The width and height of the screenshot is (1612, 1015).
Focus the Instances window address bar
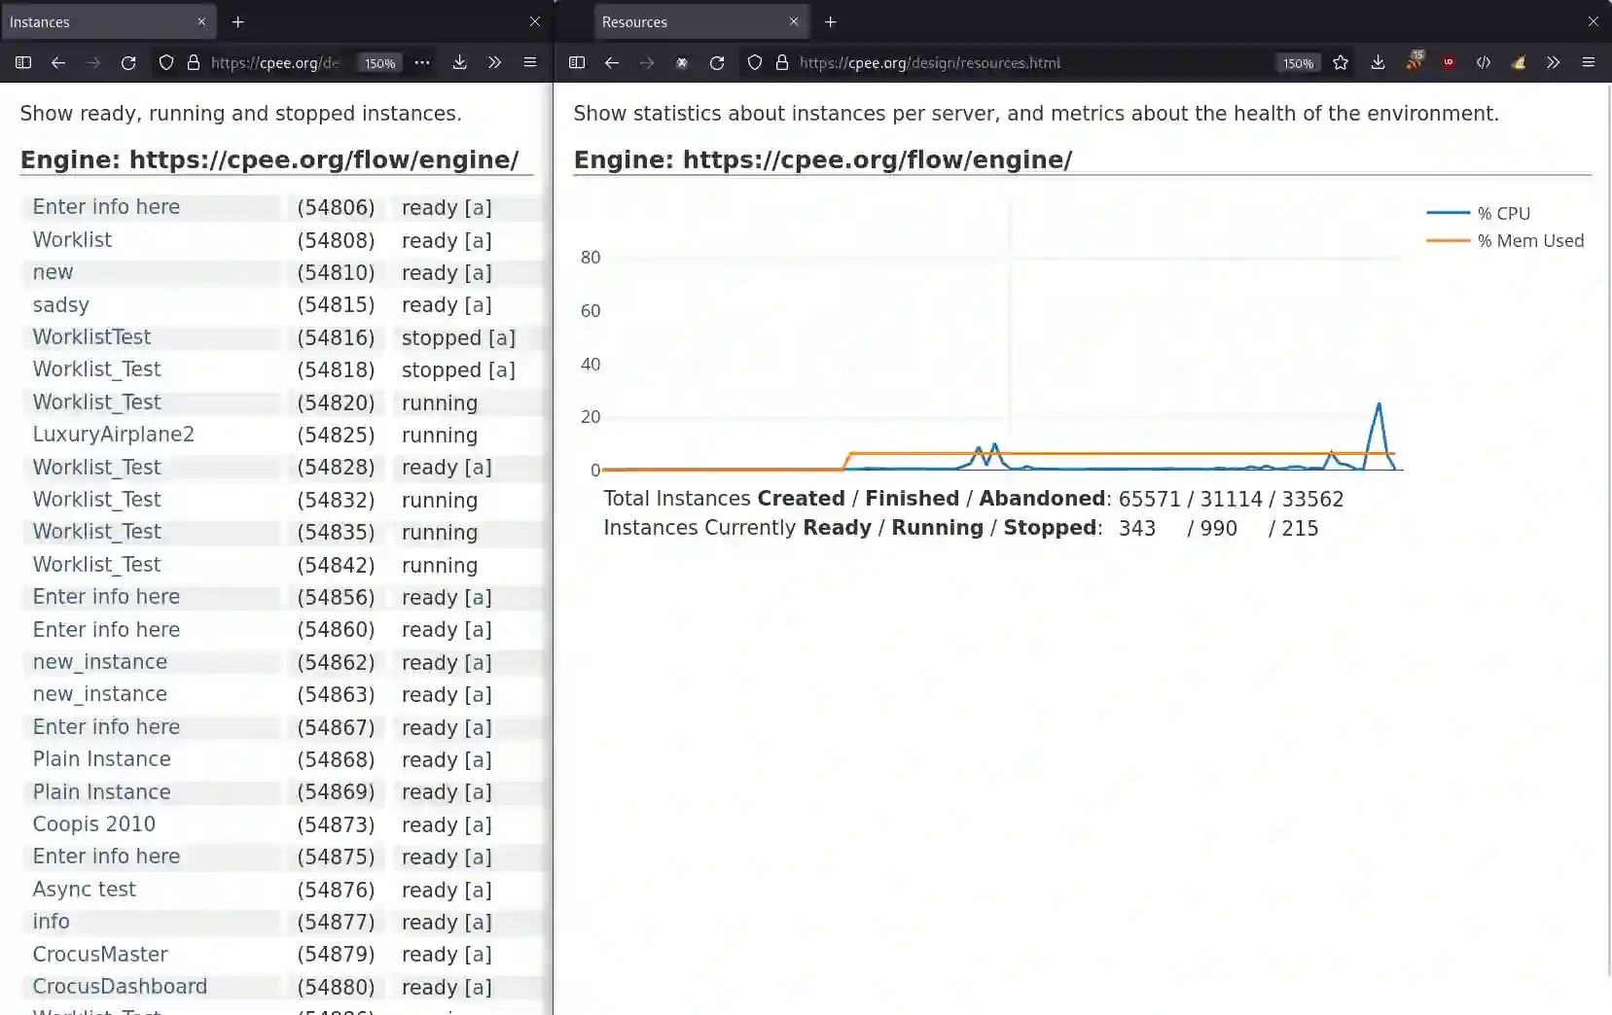click(x=274, y=62)
